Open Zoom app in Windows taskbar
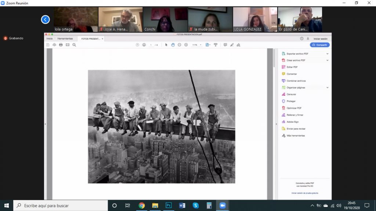Image resolution: width=376 pixels, height=211 pixels. point(222,205)
